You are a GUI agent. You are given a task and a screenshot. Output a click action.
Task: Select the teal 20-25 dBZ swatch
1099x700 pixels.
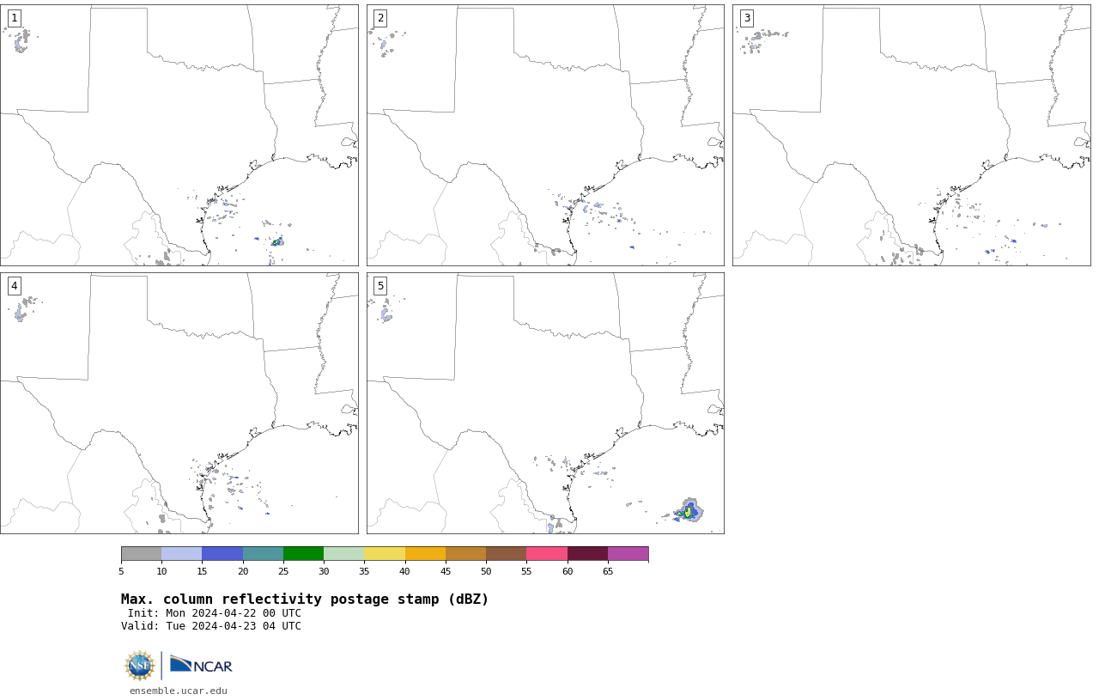coord(263,554)
